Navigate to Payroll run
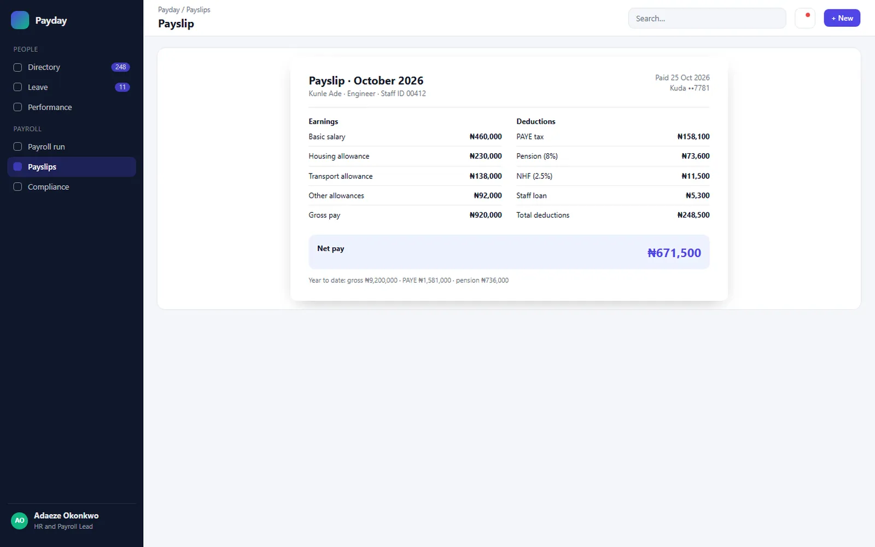The width and height of the screenshot is (875, 547). pos(72,147)
